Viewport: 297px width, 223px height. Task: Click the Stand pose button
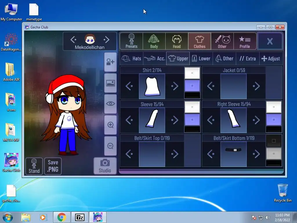point(34,166)
